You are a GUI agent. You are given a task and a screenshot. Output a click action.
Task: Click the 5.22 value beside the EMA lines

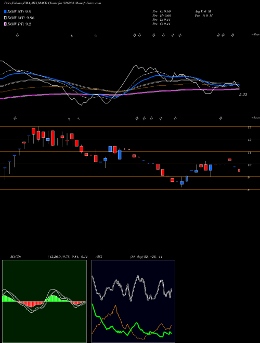243,95
